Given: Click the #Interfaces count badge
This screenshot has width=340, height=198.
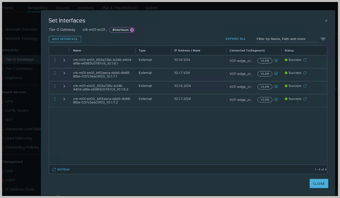Looking at the screenshot, I should coord(122,30).
